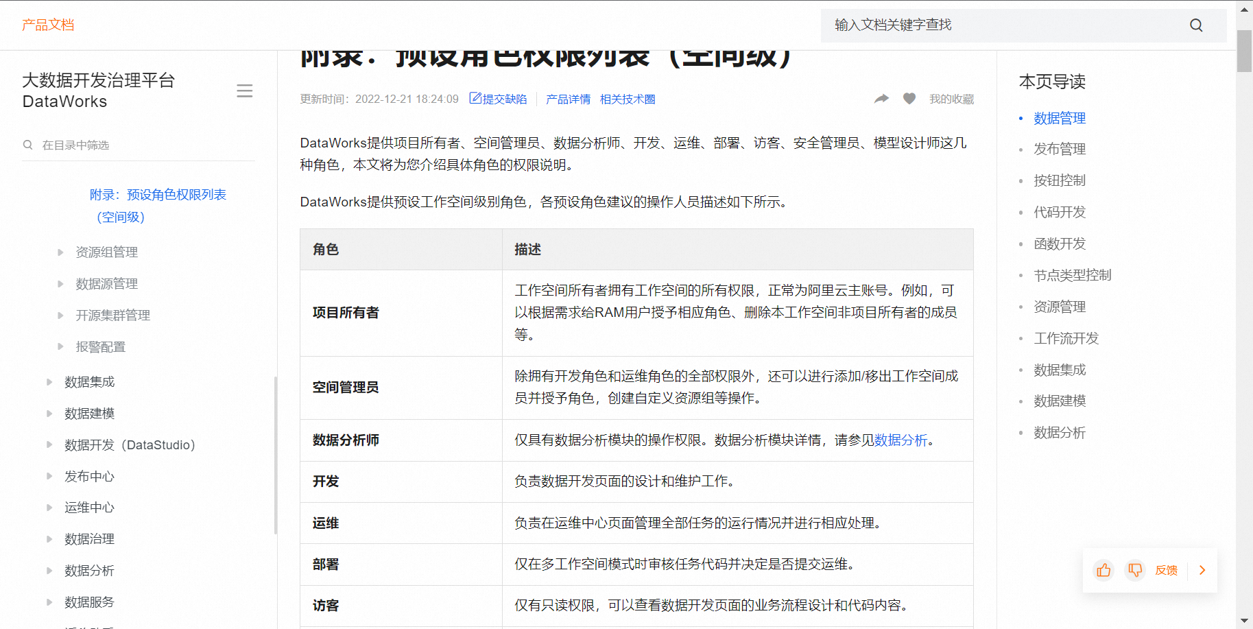Jump to 按钮控制 in 本页导读
The height and width of the screenshot is (629, 1253).
[x=1060, y=180]
